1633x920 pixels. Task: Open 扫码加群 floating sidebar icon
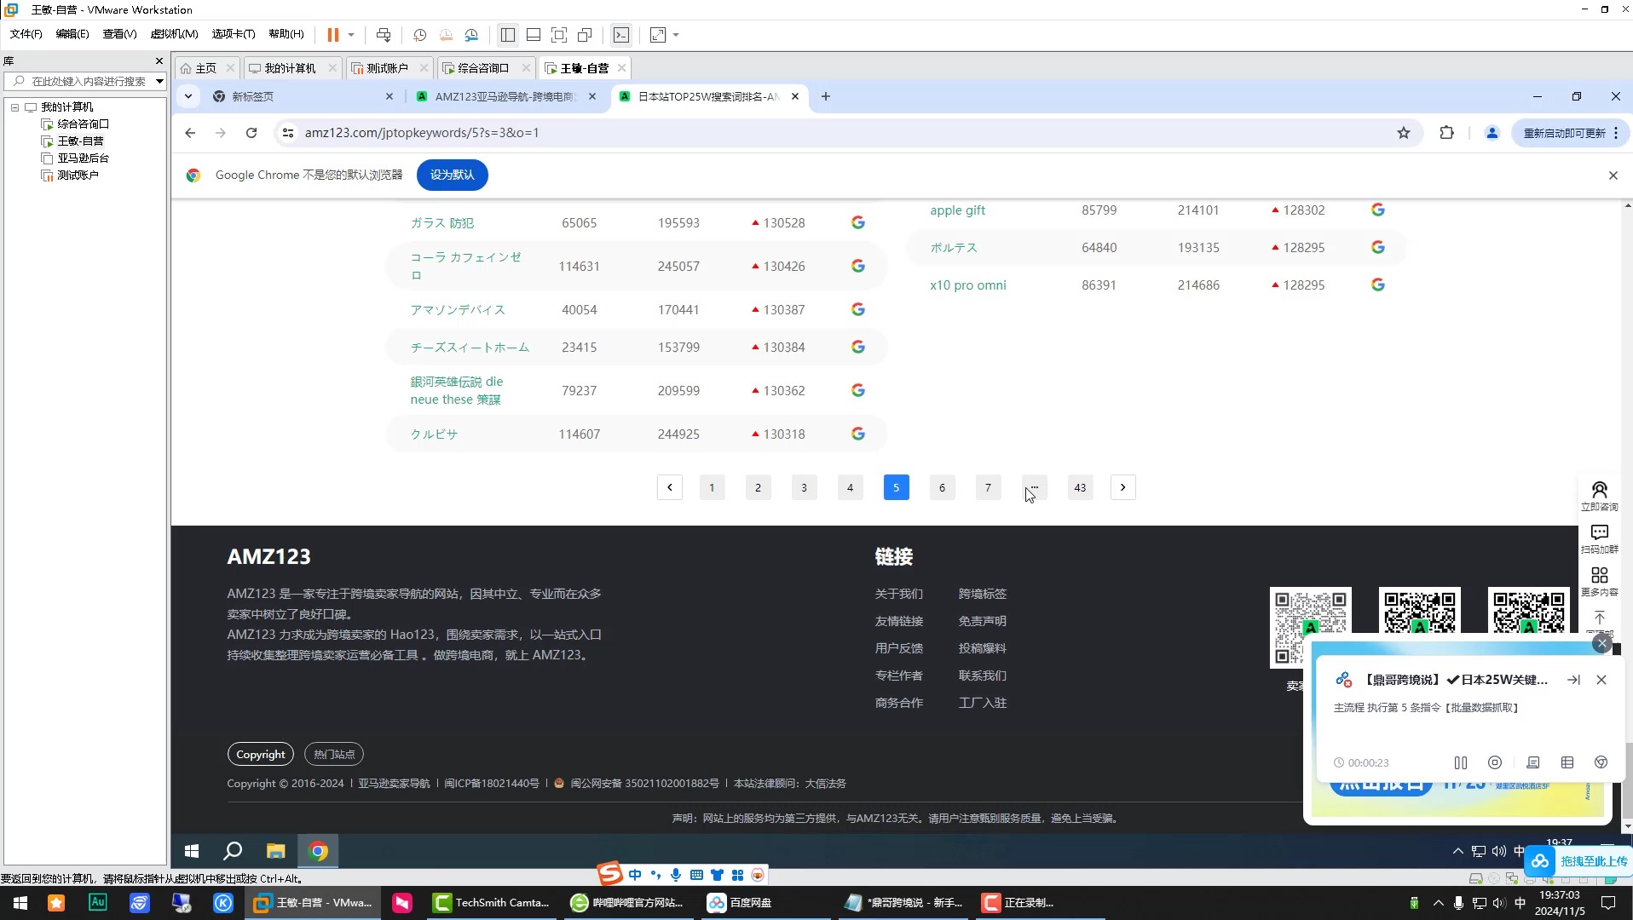(1599, 538)
